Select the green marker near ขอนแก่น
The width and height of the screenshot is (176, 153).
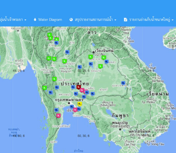101,66
